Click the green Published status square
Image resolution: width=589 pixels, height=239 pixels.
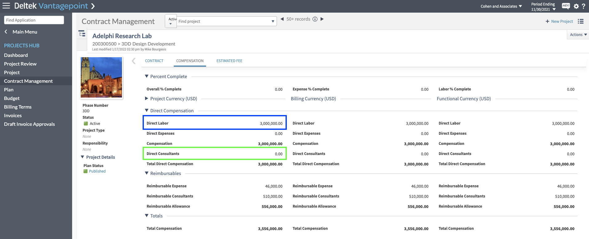tap(85, 171)
